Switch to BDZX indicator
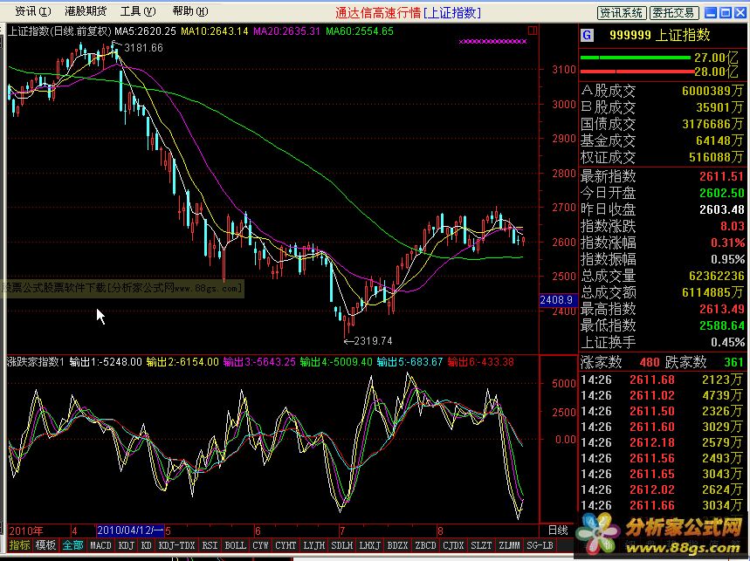This screenshot has width=750, height=561. click(x=397, y=544)
